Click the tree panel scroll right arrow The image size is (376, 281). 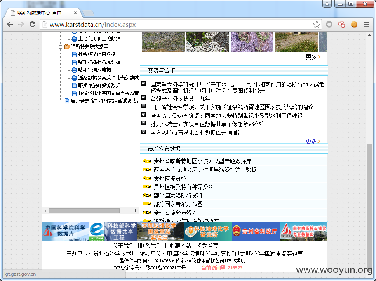click(136, 211)
